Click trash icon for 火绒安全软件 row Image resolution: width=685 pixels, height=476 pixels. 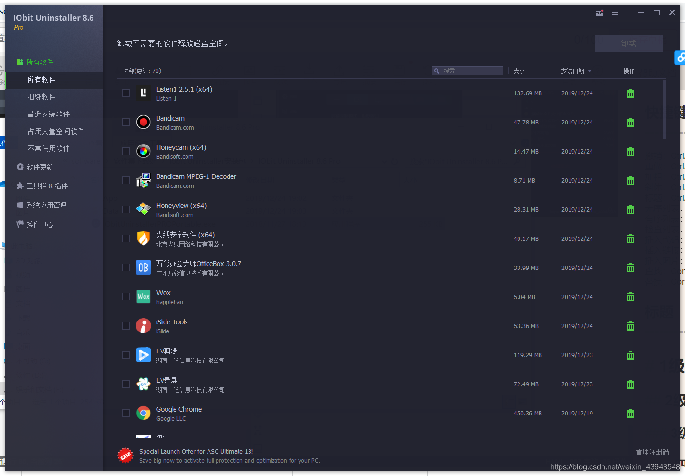tap(631, 239)
